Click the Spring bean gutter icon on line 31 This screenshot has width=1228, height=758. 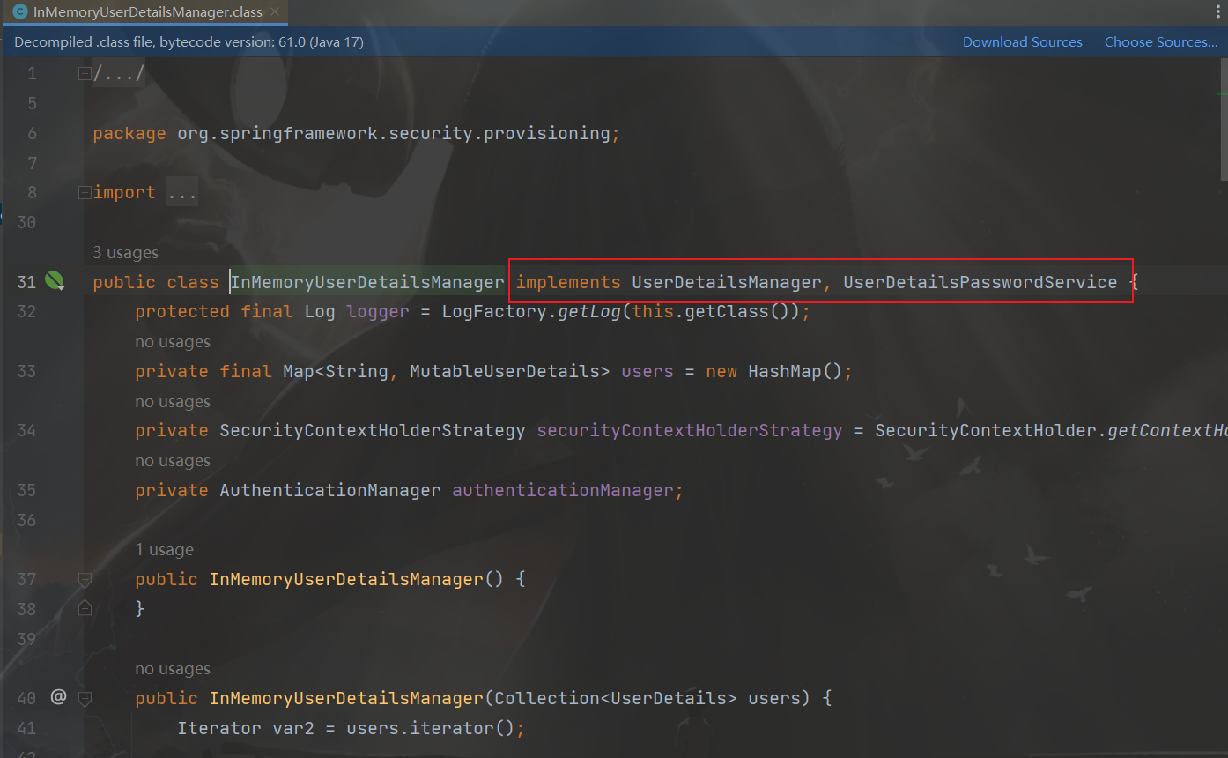[x=55, y=282]
